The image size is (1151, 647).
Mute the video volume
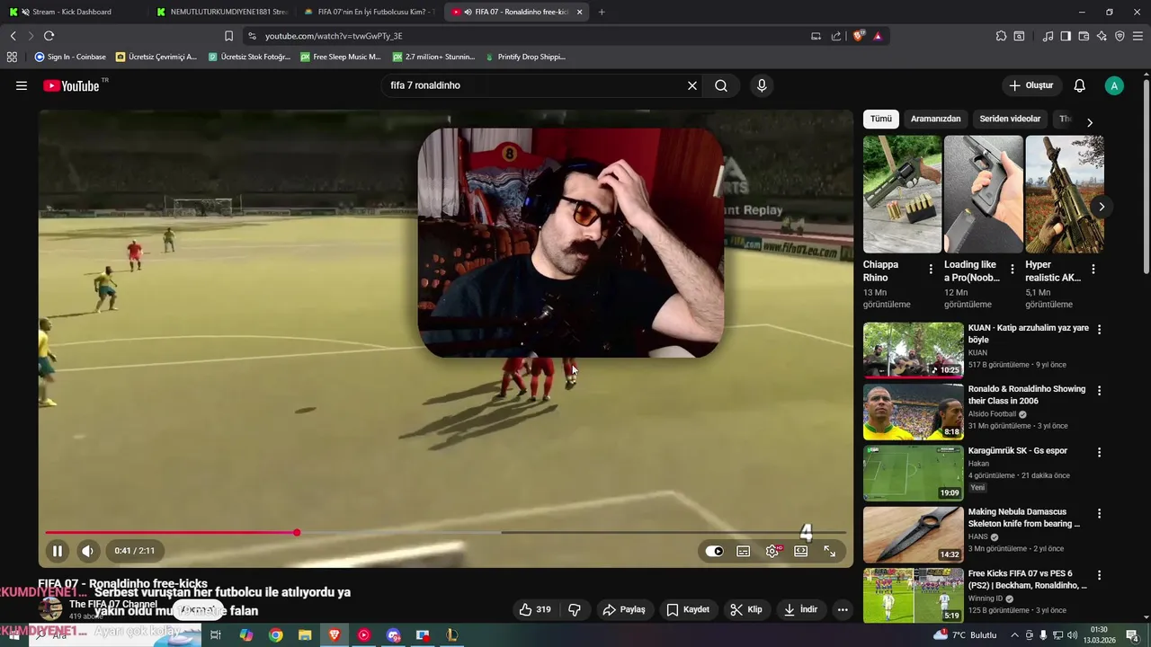[x=87, y=551]
